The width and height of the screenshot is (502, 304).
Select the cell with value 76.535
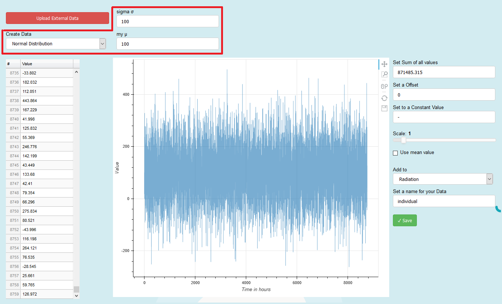(x=47, y=257)
